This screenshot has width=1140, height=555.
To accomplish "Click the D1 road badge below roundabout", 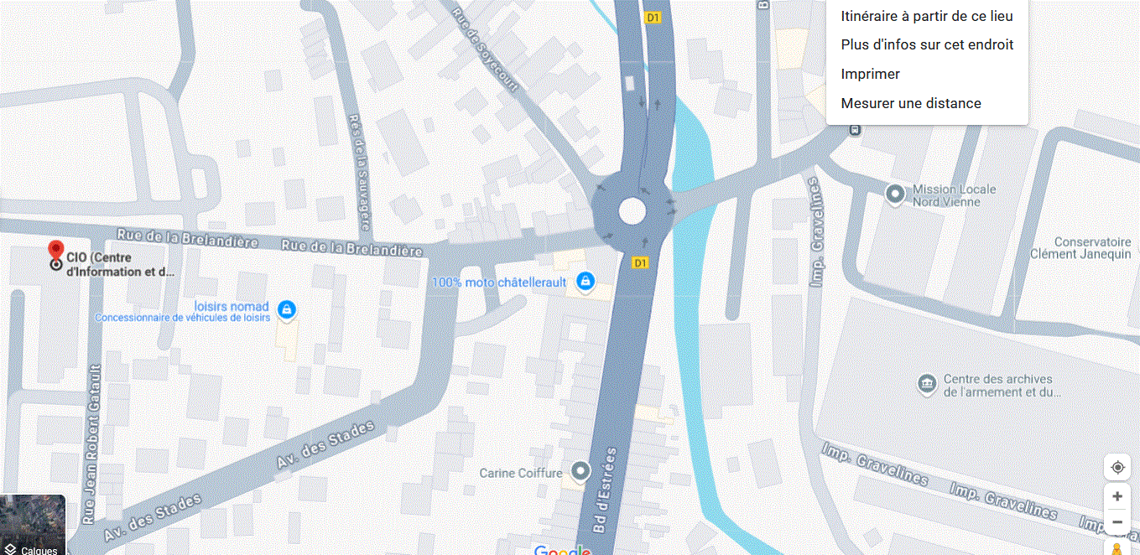I will coord(641,262).
